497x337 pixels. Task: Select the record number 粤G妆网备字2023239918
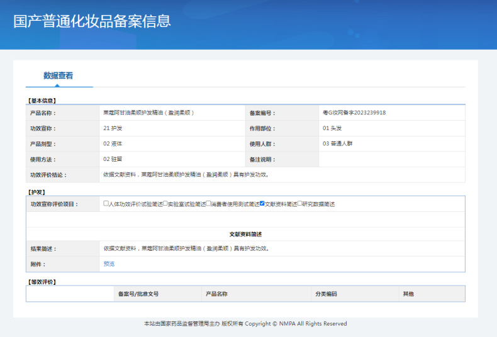point(354,113)
